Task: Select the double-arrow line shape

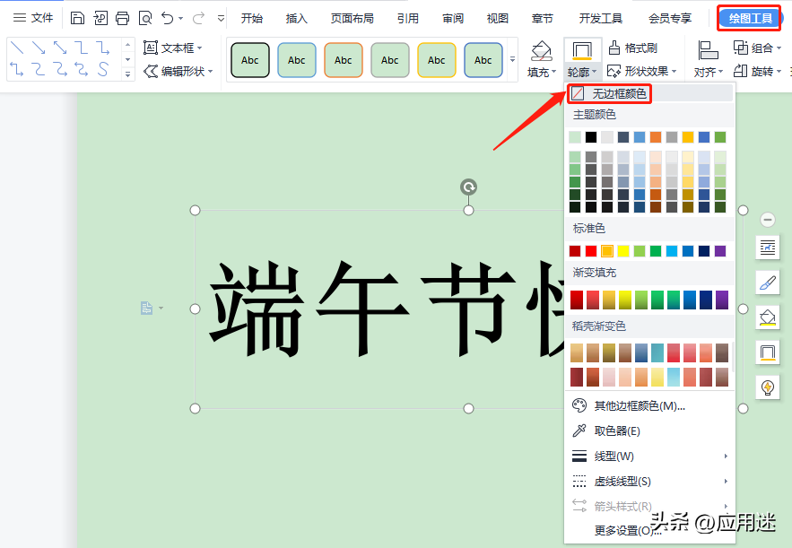Action: pos(60,48)
